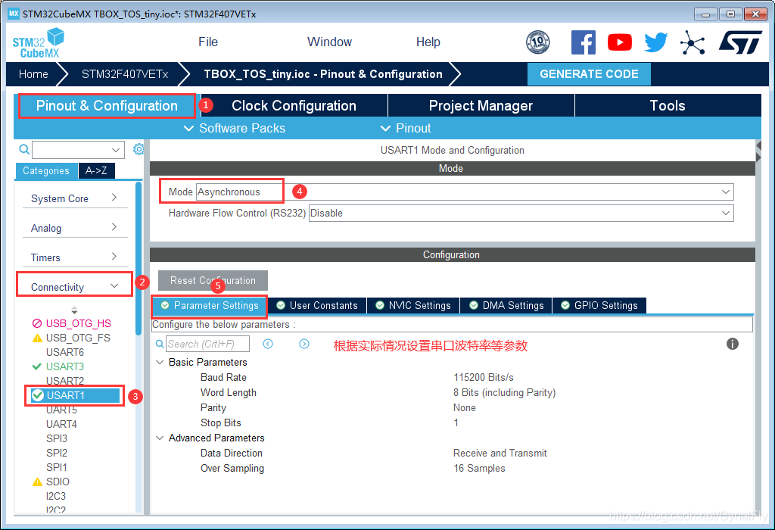
Task: Select the Categories tab
Action: point(46,170)
